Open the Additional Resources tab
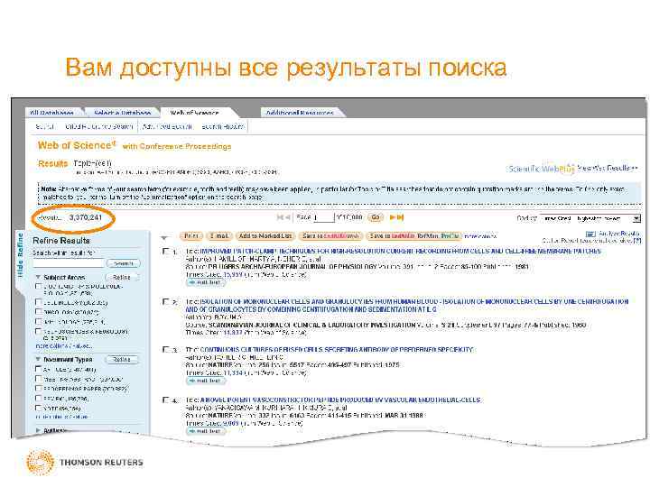650x487 pixels. [300, 113]
